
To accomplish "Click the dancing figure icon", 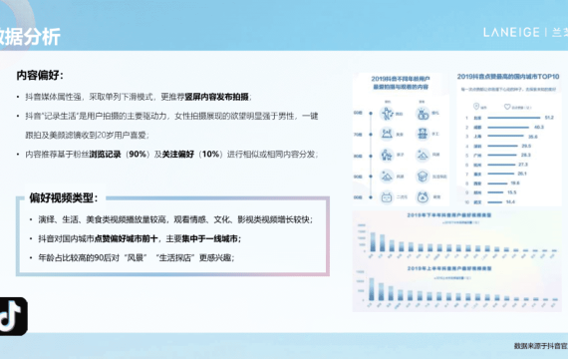I will click(x=387, y=114).
